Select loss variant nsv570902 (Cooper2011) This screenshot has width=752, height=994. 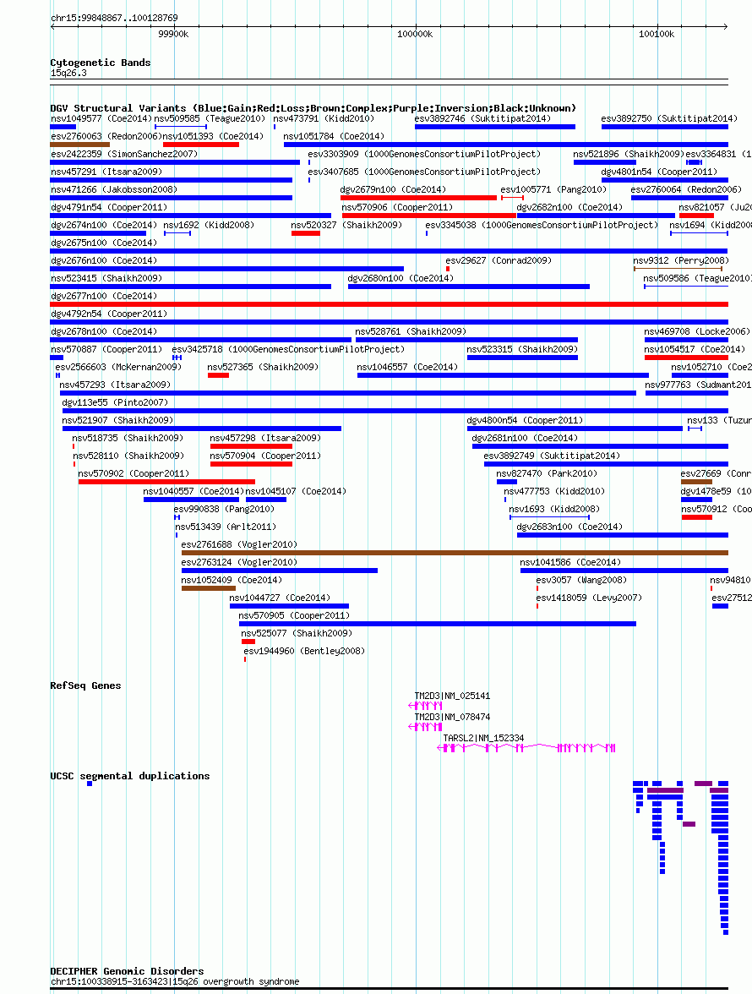click(x=166, y=482)
